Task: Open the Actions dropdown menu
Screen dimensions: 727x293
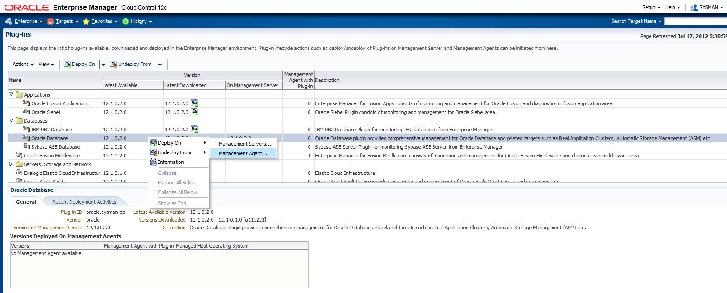Action: tap(23, 65)
